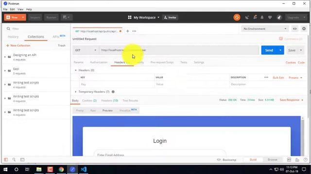
Task: Select the Authorization request tab
Action: (x=99, y=62)
